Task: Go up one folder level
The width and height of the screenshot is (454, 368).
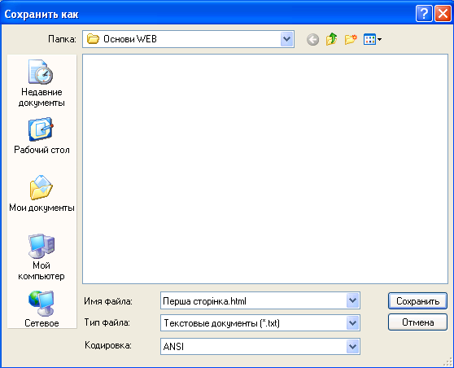Action: tap(331, 39)
